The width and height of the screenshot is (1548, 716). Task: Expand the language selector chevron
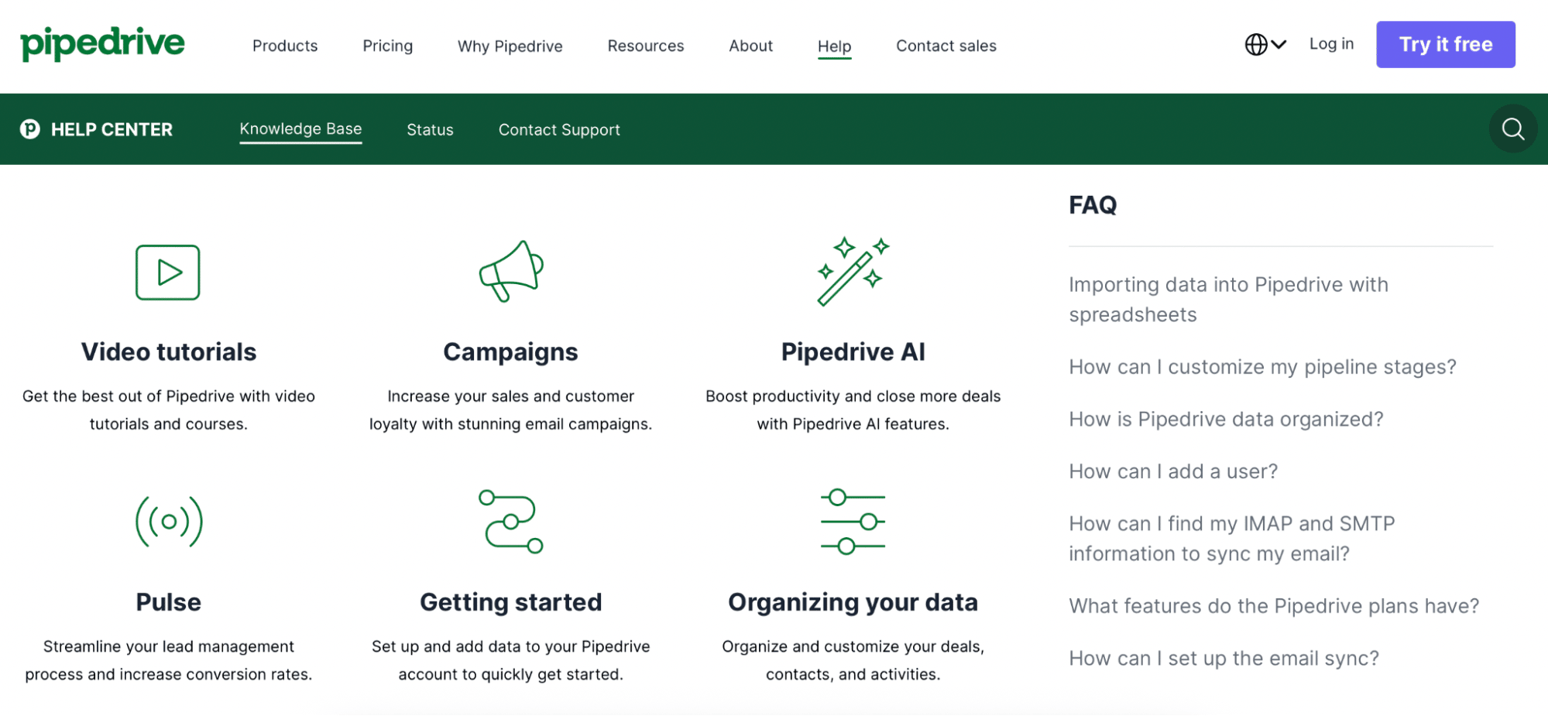[1279, 45]
